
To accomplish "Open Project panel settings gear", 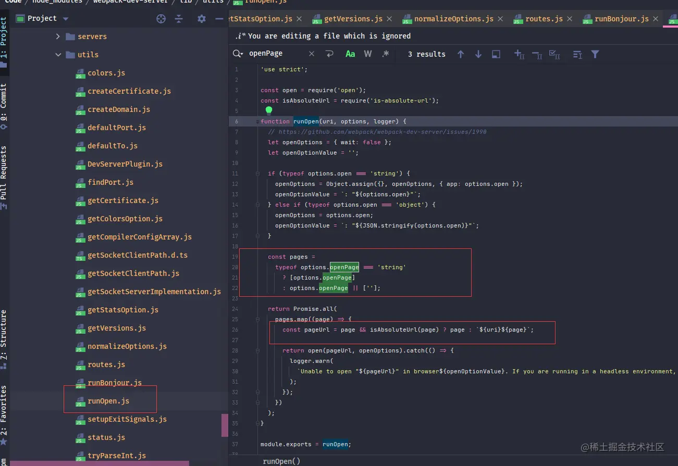I will (202, 19).
